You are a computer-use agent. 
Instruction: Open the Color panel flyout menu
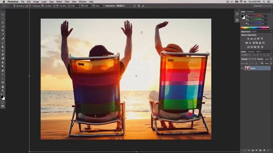pos(271,12)
